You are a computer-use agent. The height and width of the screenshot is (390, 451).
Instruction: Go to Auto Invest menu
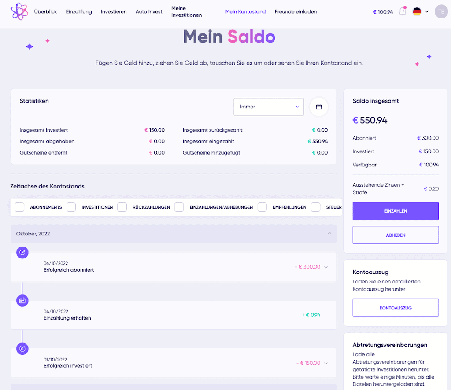click(x=149, y=11)
